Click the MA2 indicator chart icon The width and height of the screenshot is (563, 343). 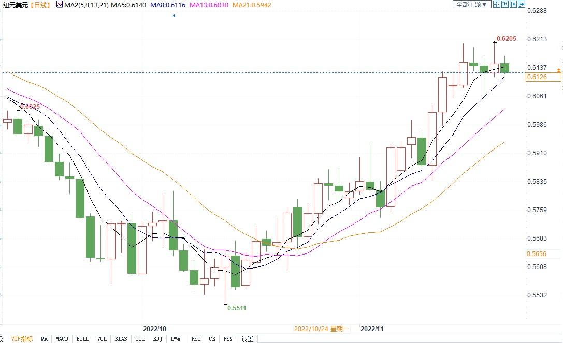click(x=60, y=5)
